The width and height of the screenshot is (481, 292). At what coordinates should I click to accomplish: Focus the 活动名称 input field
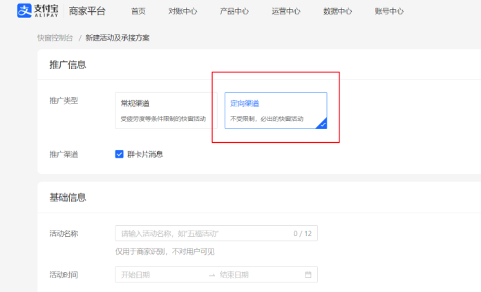click(x=204, y=233)
